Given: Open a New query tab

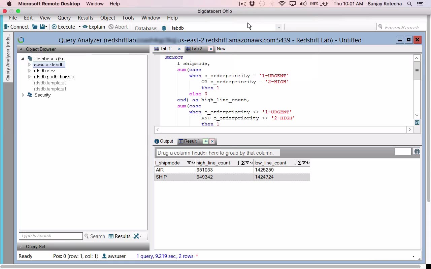Looking at the screenshot, I should coord(221,49).
